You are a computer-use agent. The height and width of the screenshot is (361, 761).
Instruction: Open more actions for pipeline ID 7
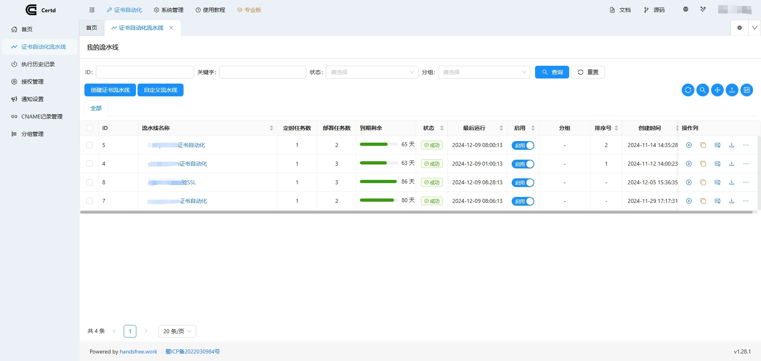click(x=746, y=201)
